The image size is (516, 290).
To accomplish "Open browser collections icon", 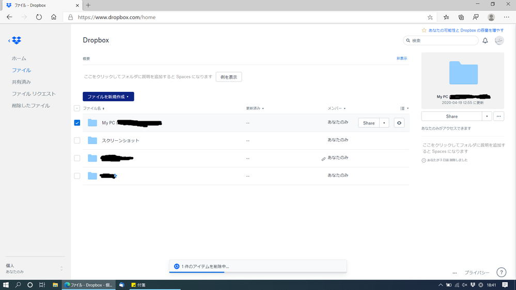I will pos(461,17).
